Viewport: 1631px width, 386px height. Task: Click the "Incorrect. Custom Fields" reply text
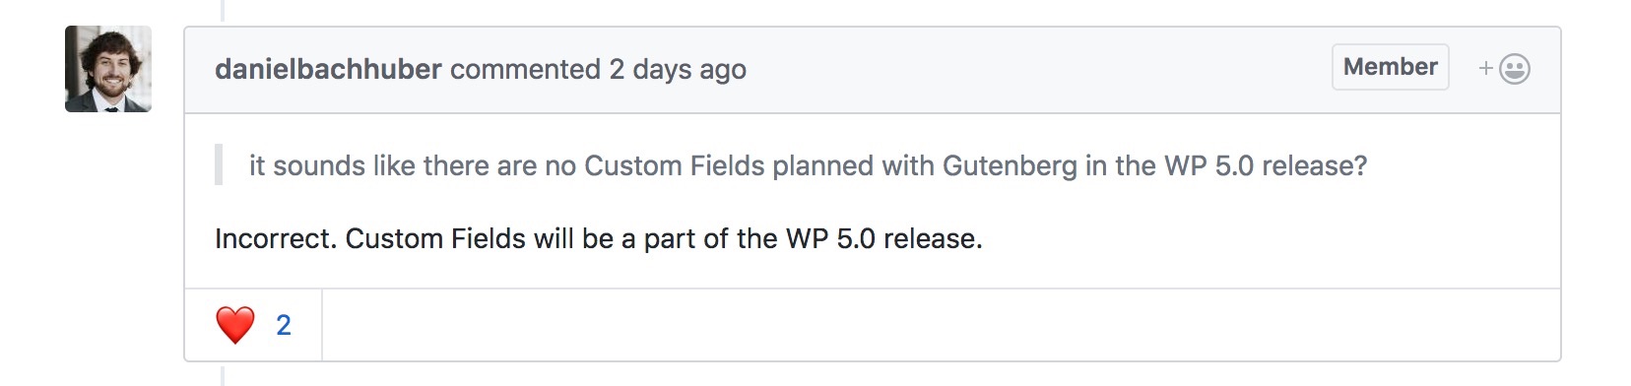pos(369,239)
